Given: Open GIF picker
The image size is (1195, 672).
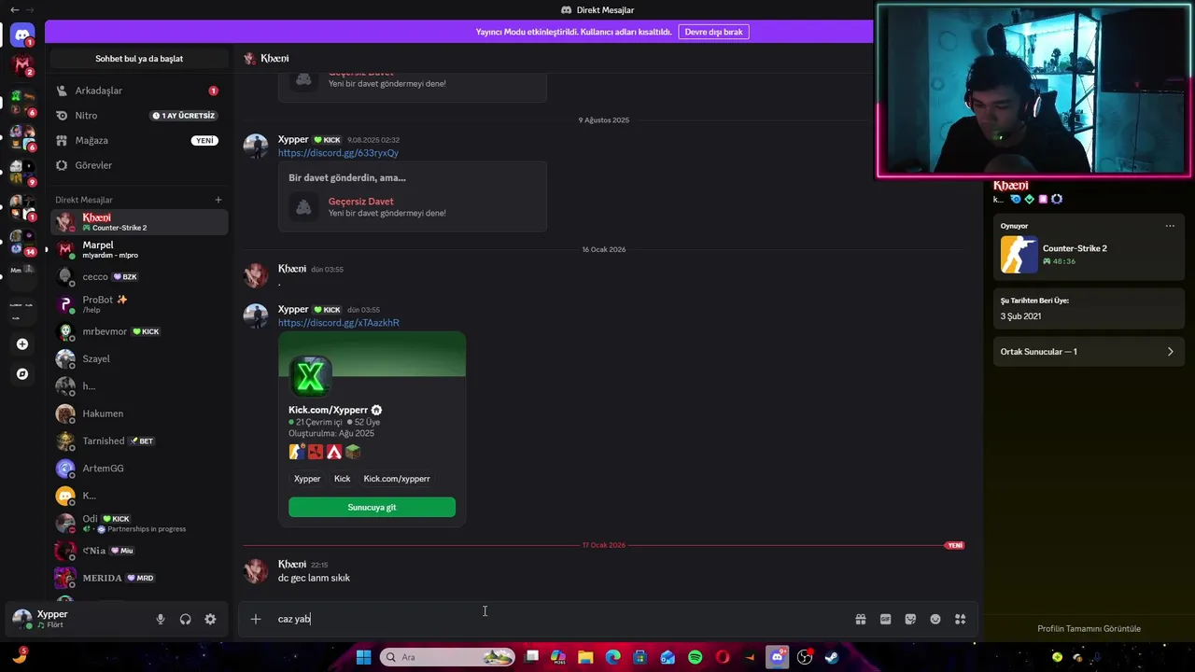Looking at the screenshot, I should 885,619.
